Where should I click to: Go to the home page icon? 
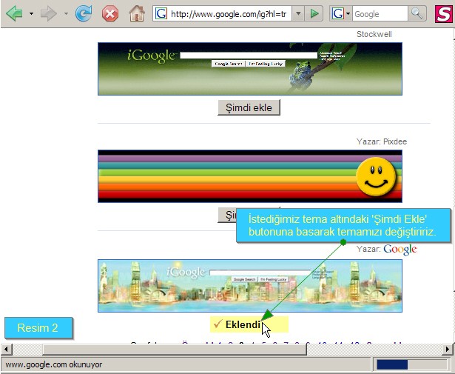point(137,13)
